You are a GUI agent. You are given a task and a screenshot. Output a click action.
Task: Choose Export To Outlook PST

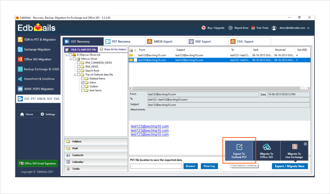239,150
